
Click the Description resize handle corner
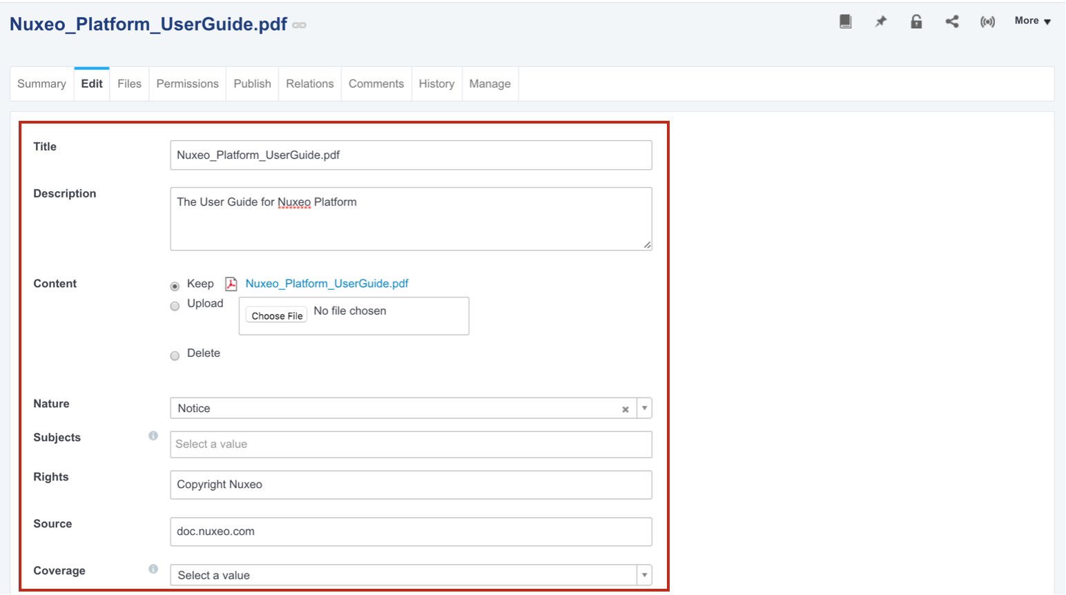click(x=647, y=245)
